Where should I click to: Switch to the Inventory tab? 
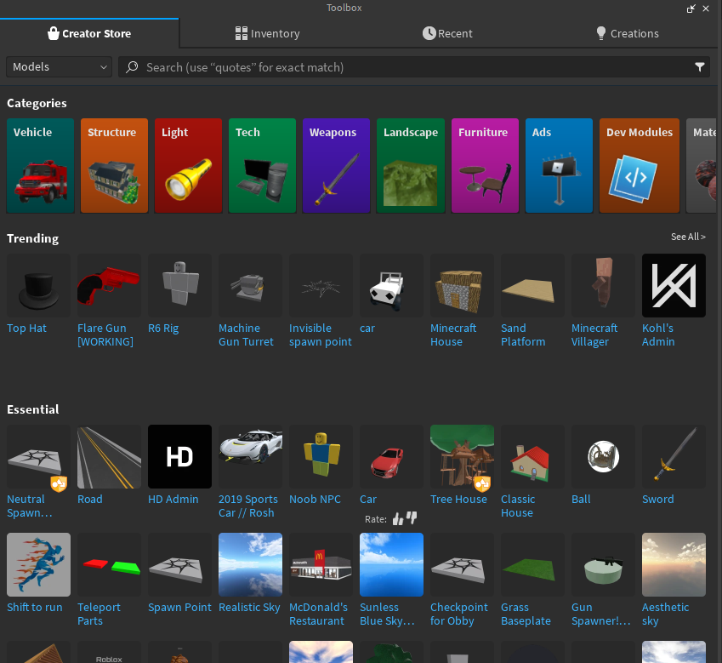[268, 34]
